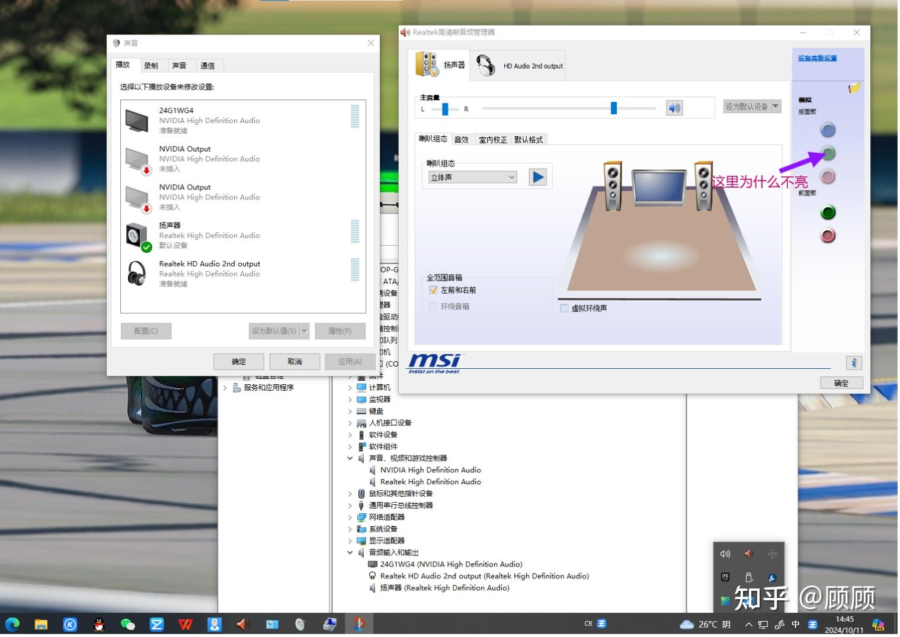
Task: Expand the 显示适配器 node
Action: (350, 541)
